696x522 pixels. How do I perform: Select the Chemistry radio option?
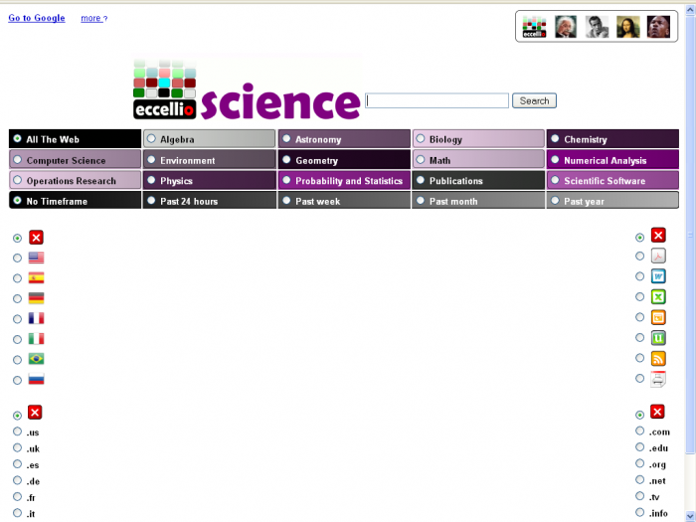pos(555,138)
